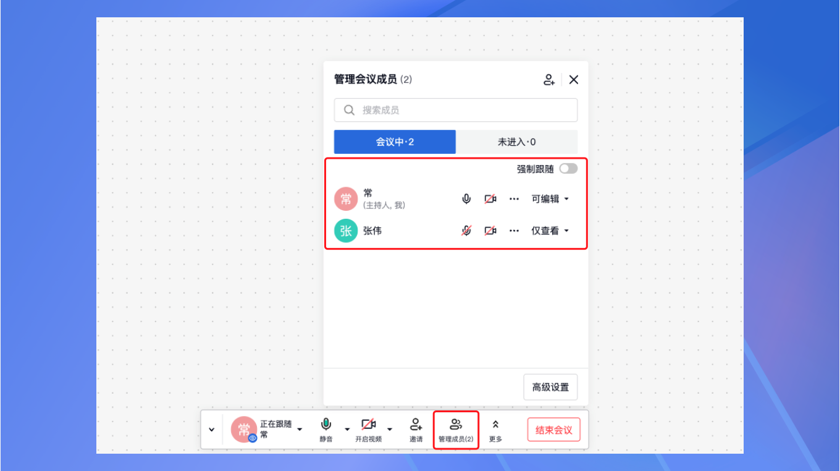
Task: Click the 搜索成员 search field
Action: click(456, 110)
